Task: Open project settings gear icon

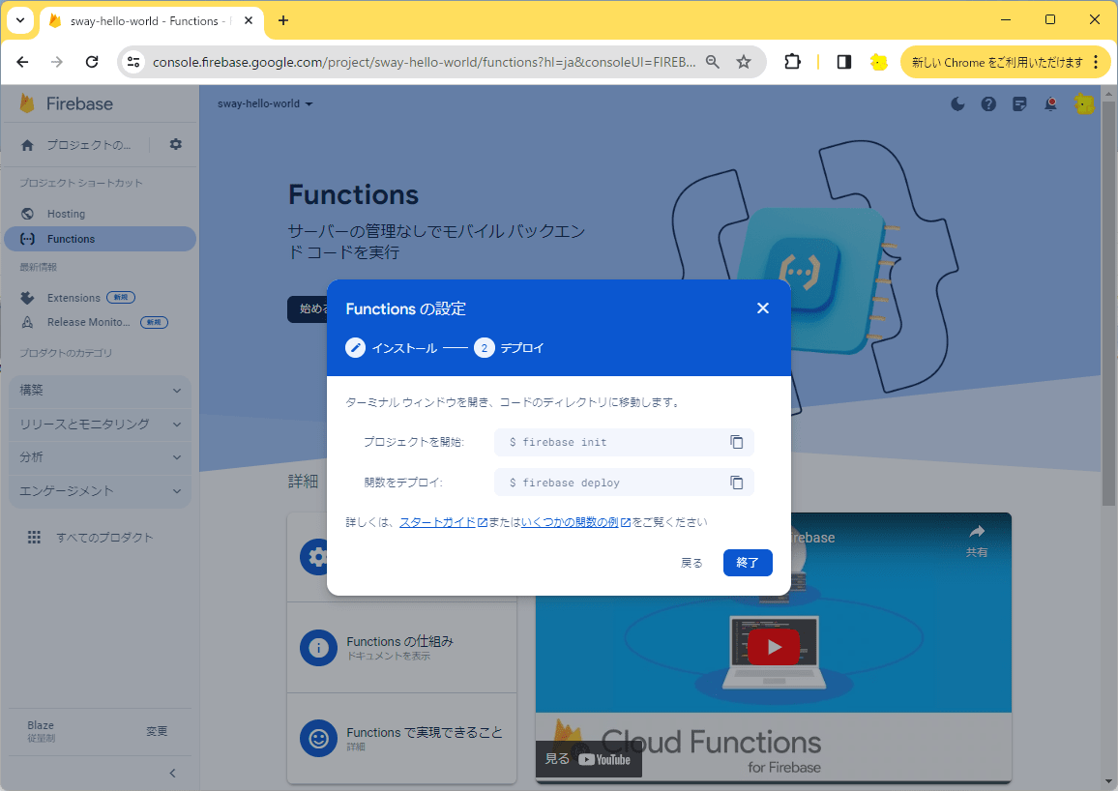Action: (x=175, y=144)
